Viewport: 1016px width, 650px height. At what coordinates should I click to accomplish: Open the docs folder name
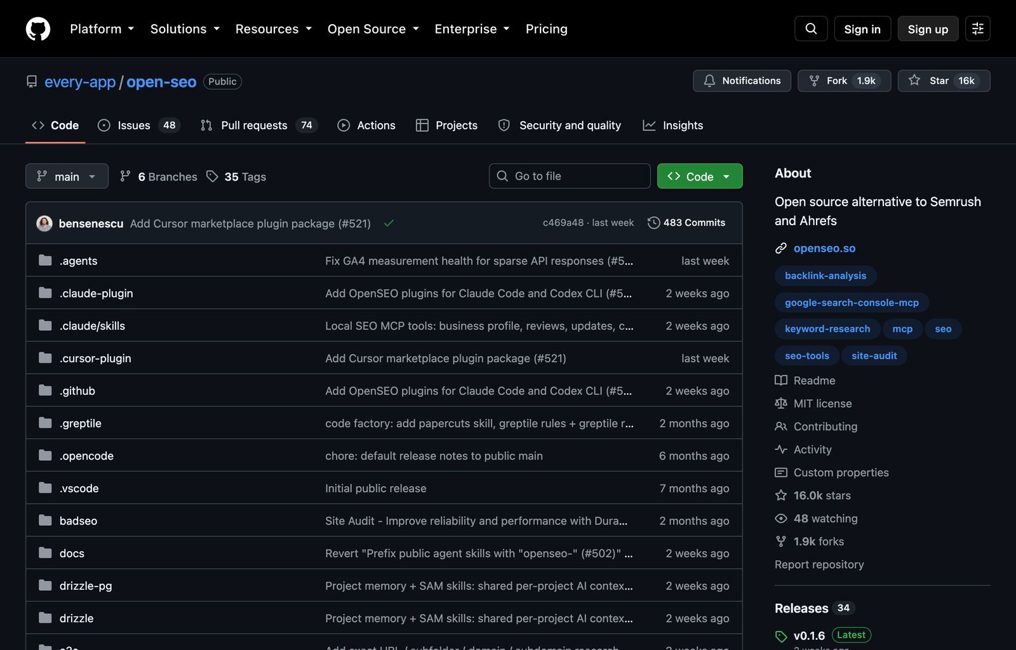pyautogui.click(x=72, y=553)
